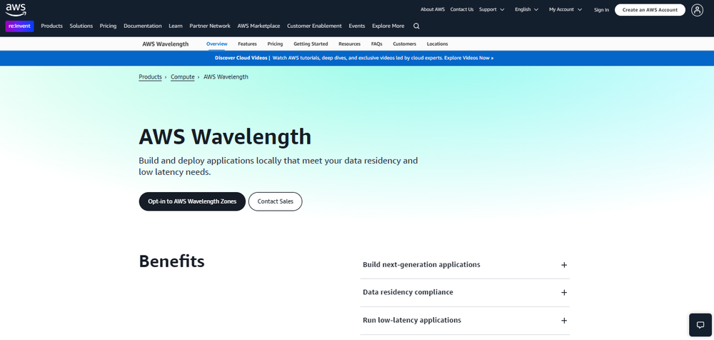The image size is (714, 340).
Task: Open the user profile icon
Action: [697, 9]
